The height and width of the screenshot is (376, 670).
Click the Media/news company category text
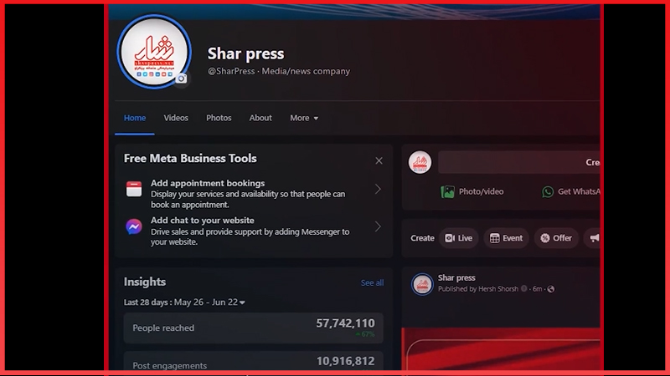[x=306, y=71]
